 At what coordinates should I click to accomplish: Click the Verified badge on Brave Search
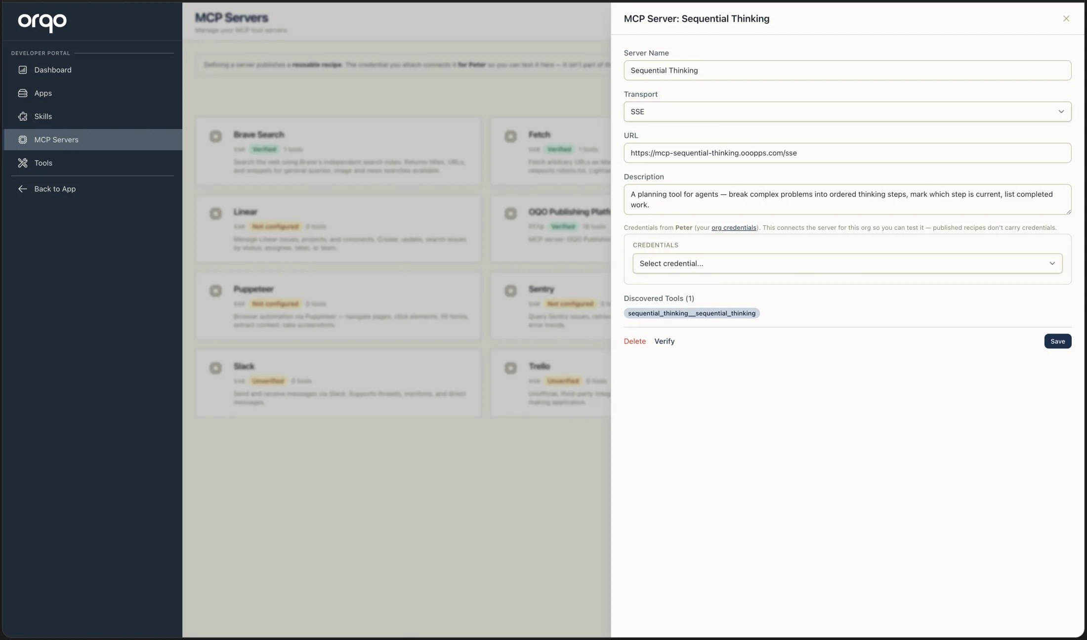click(264, 149)
